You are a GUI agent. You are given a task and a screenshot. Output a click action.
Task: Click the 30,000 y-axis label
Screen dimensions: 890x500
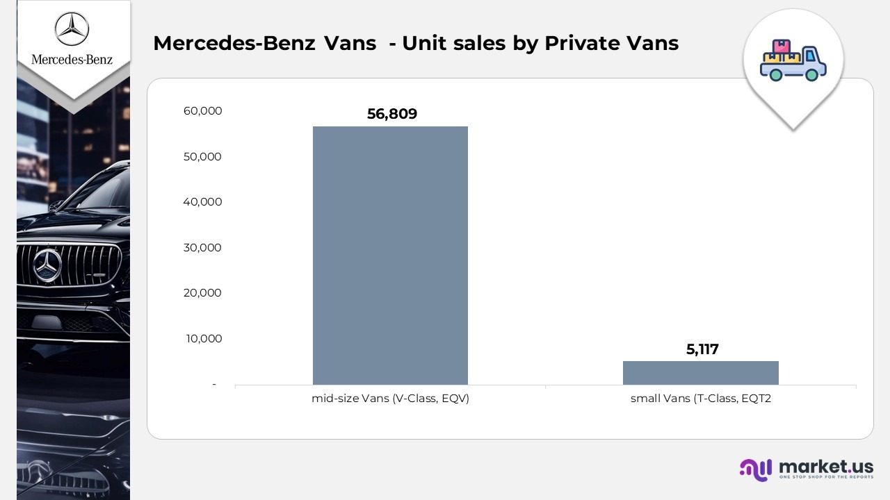[x=204, y=247]
